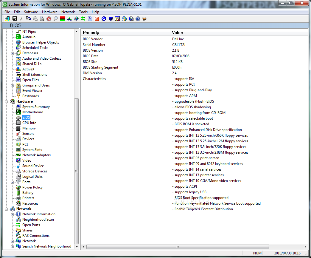Open the Memory tree item
311x258 pixels.
29,128
